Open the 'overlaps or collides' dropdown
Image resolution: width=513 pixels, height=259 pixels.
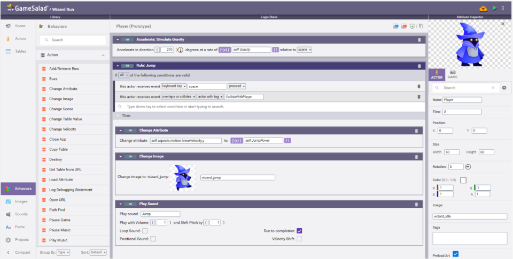pyautogui.click(x=178, y=97)
